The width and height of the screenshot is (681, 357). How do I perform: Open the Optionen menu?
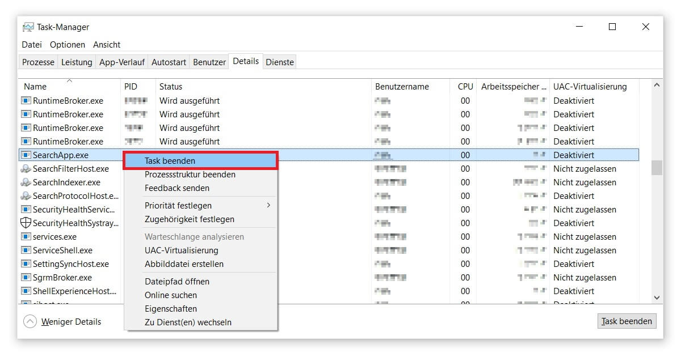[67, 44]
